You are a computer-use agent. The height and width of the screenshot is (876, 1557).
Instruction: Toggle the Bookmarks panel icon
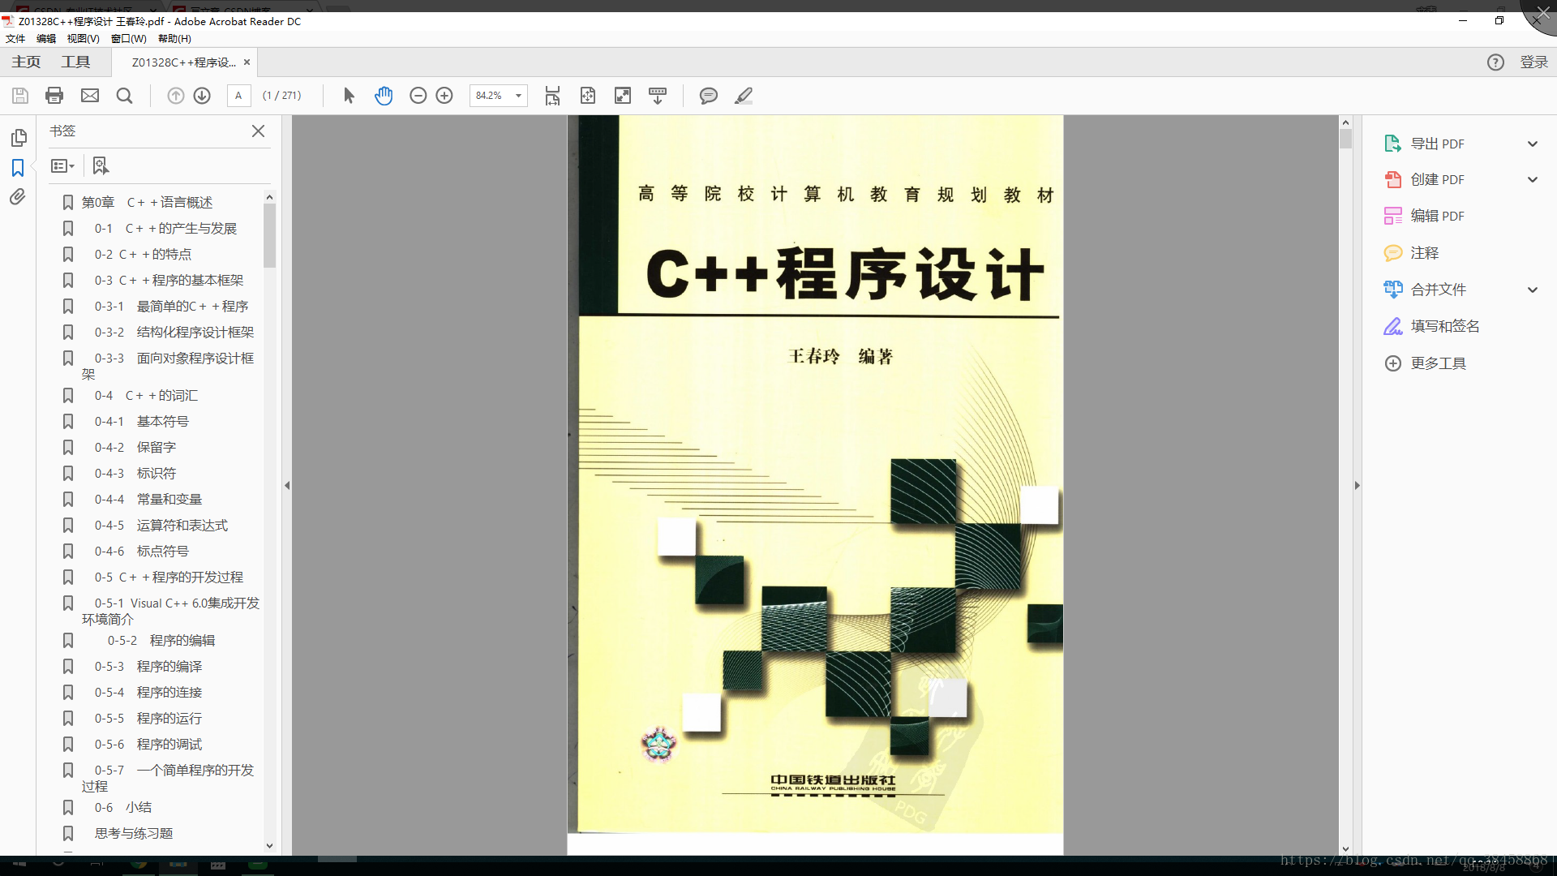[x=18, y=168]
